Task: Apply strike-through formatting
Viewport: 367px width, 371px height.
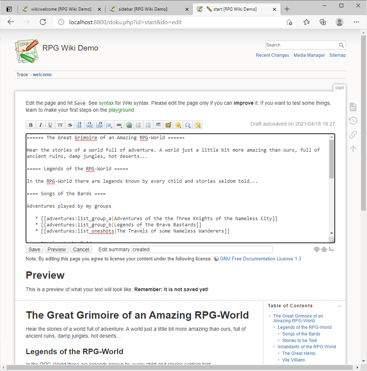Action: (70, 125)
